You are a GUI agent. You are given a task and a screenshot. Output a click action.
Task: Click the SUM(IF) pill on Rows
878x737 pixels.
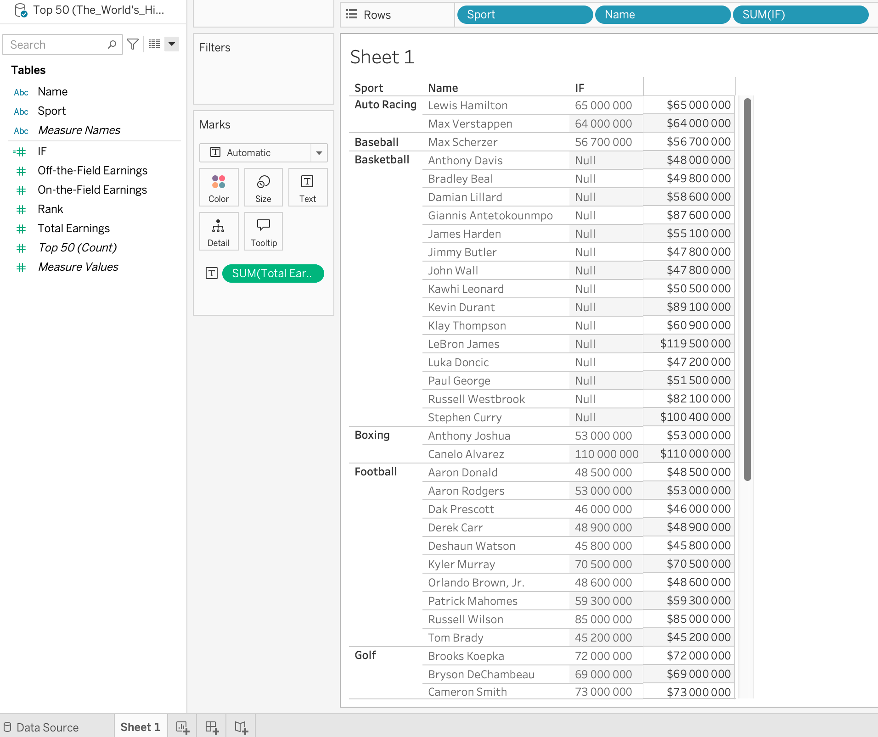coord(800,15)
